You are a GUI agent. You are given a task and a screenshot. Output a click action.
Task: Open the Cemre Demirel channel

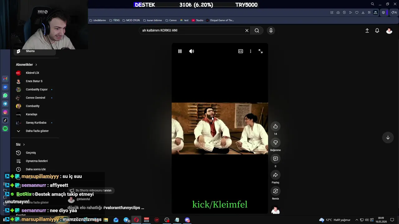coord(36,98)
